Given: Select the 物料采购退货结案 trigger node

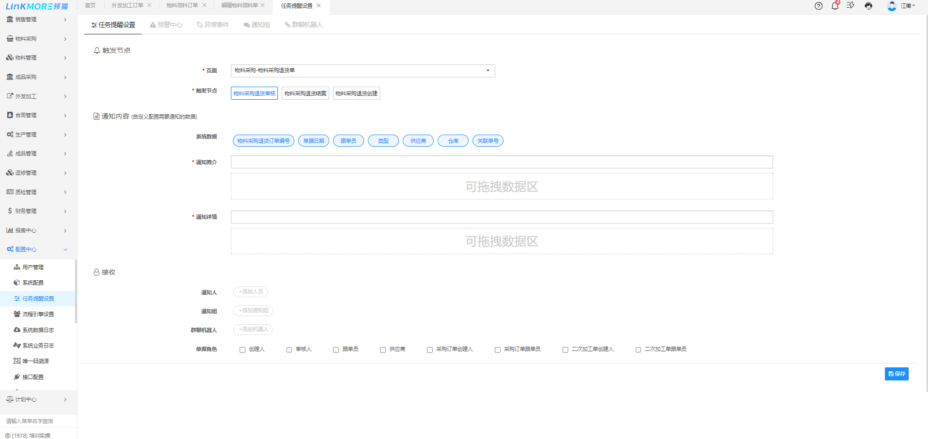Looking at the screenshot, I should pos(305,93).
